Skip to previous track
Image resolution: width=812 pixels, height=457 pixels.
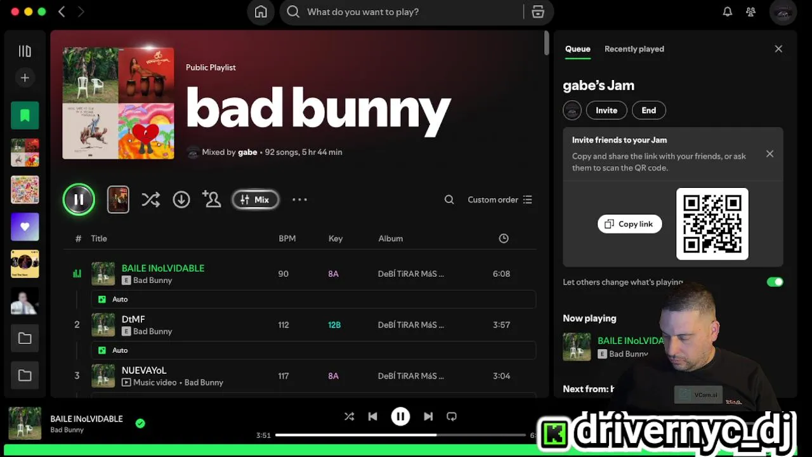pyautogui.click(x=373, y=416)
